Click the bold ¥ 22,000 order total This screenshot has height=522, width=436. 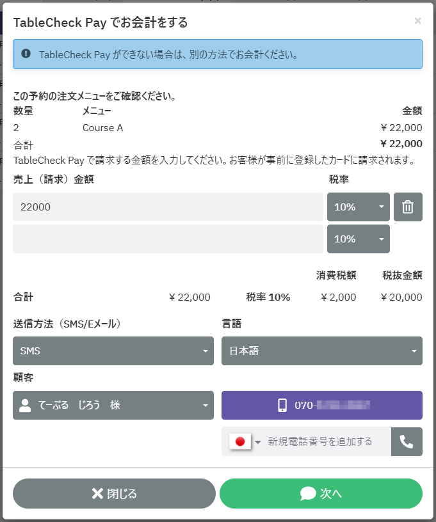(x=401, y=144)
